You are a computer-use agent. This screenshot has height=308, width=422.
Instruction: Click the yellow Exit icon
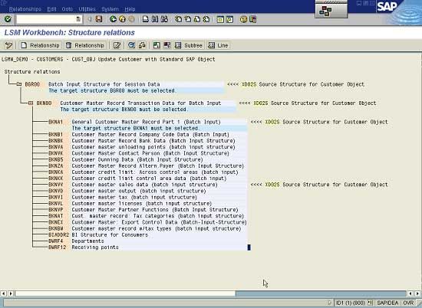pyautogui.click(x=123, y=19)
